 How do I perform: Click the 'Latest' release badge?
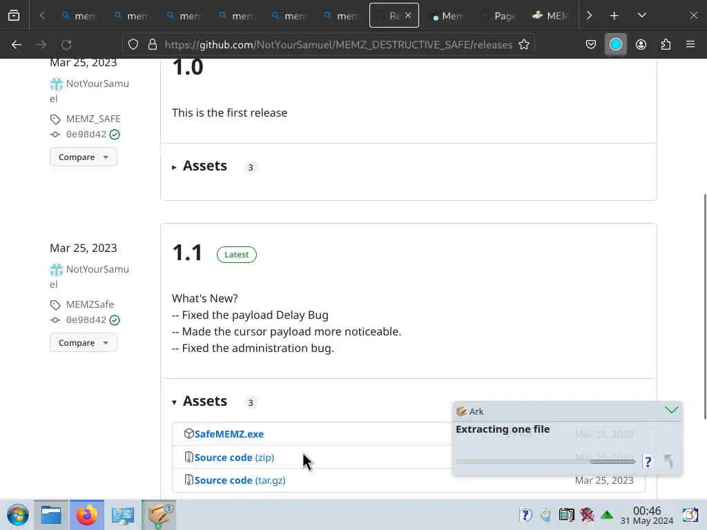[236, 255]
